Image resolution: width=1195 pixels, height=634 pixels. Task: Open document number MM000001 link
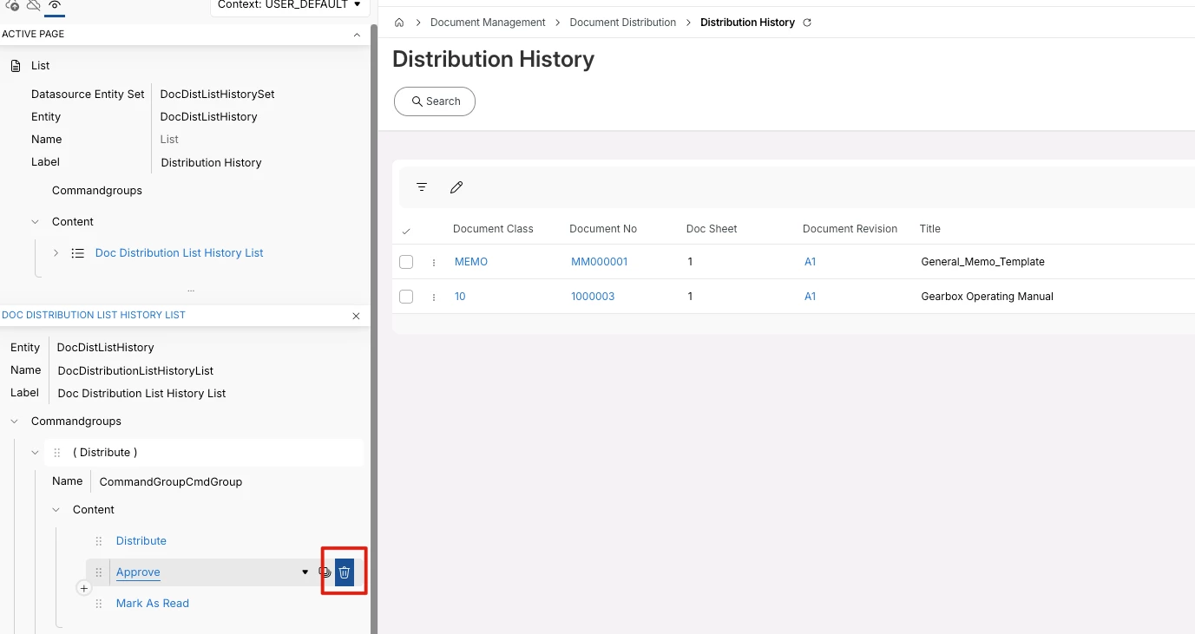click(599, 262)
